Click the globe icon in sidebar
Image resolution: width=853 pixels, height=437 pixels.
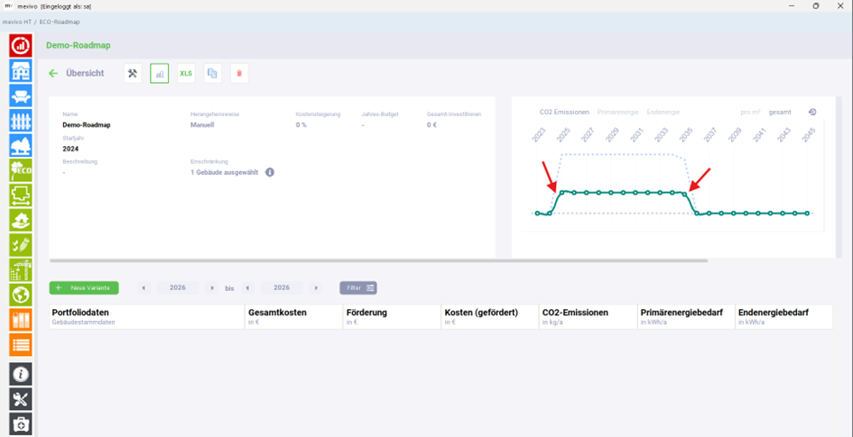(x=21, y=295)
